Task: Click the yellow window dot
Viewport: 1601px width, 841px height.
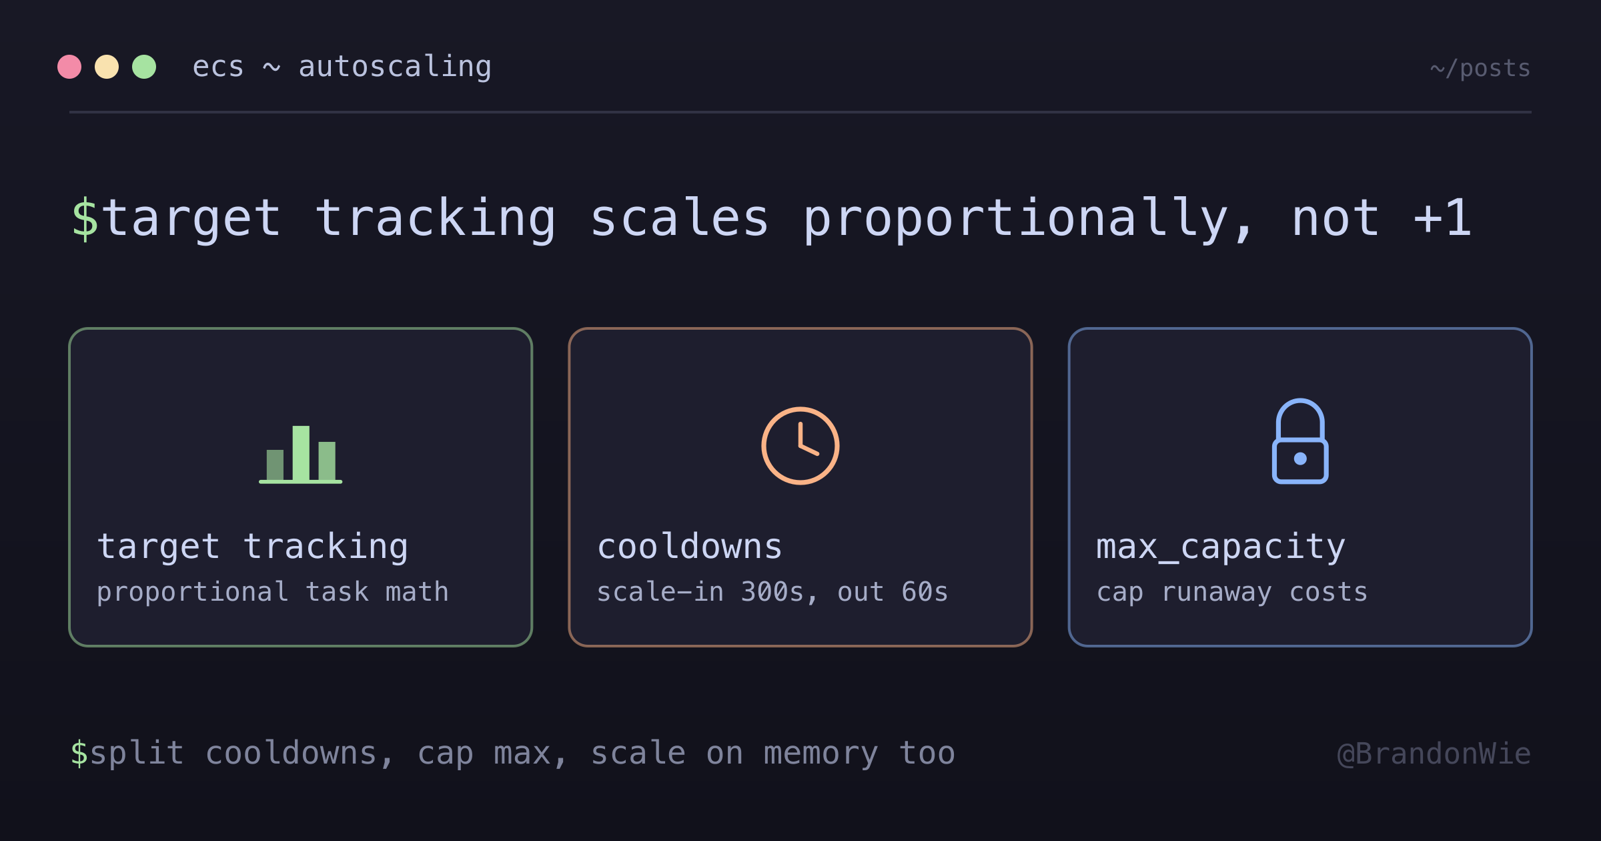Action: point(107,67)
